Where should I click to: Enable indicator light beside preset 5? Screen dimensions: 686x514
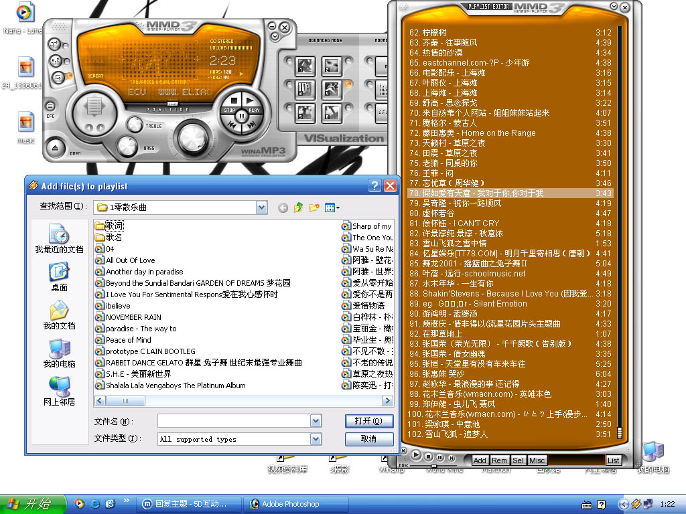tap(288, 106)
